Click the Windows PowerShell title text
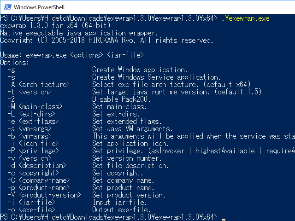Image resolution: width=295 pixels, height=221 pixels. [39, 7]
